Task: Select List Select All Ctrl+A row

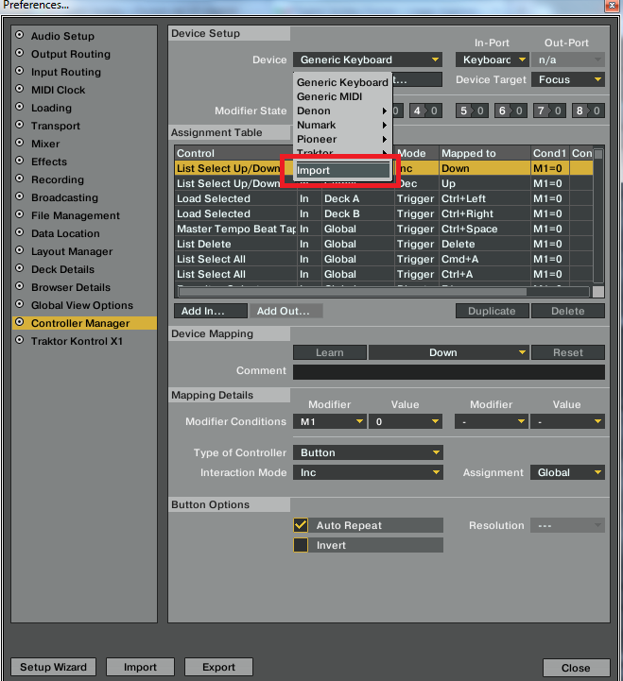Action: (384, 275)
